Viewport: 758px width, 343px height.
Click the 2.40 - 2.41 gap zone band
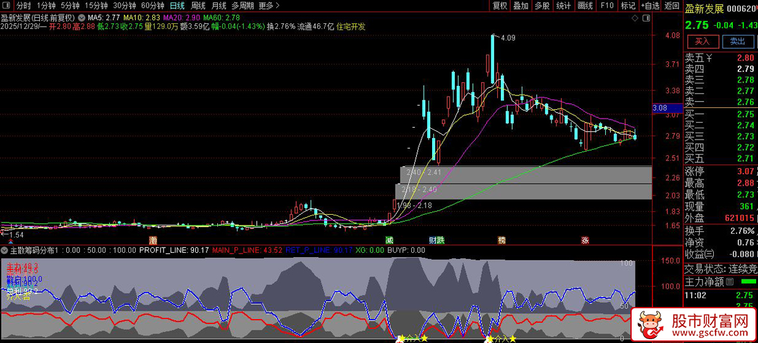coord(526,174)
